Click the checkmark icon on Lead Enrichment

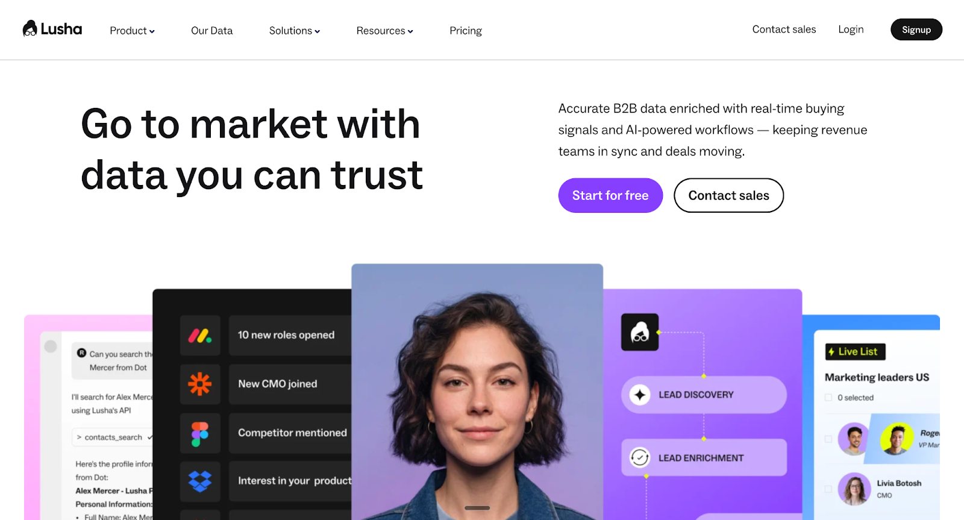[x=640, y=458]
